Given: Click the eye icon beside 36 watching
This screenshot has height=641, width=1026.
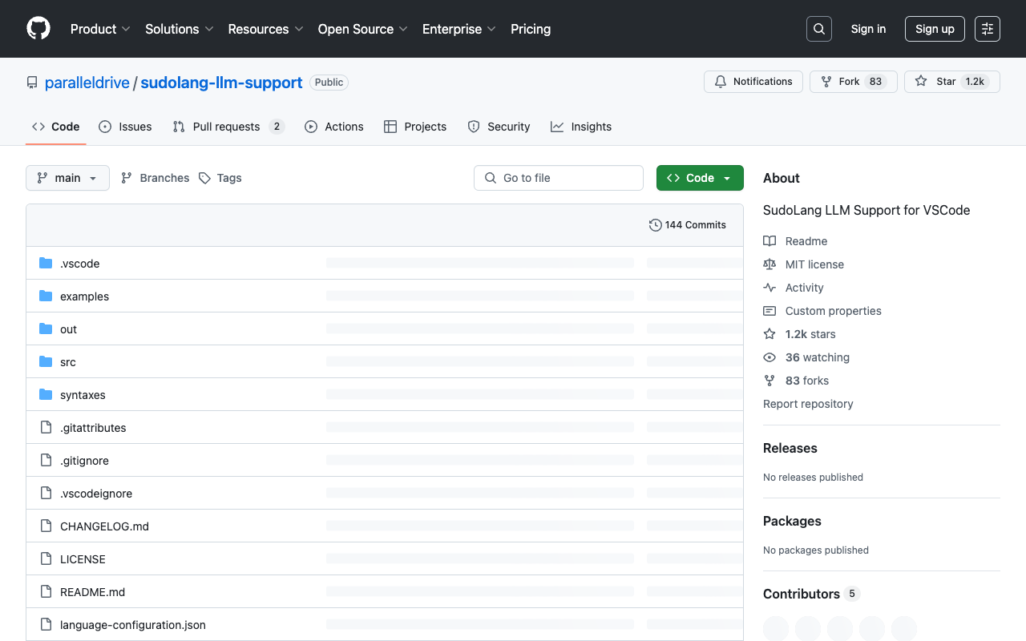Looking at the screenshot, I should (x=769, y=357).
